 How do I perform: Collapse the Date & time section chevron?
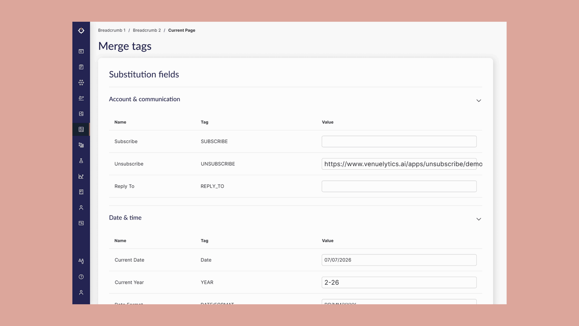[479, 219]
